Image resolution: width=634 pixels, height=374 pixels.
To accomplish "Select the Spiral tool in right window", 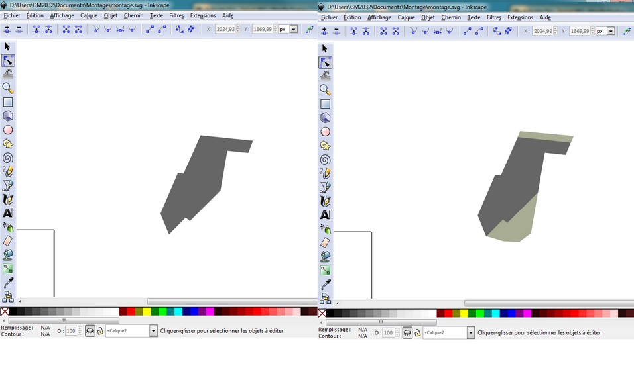I will point(325,160).
